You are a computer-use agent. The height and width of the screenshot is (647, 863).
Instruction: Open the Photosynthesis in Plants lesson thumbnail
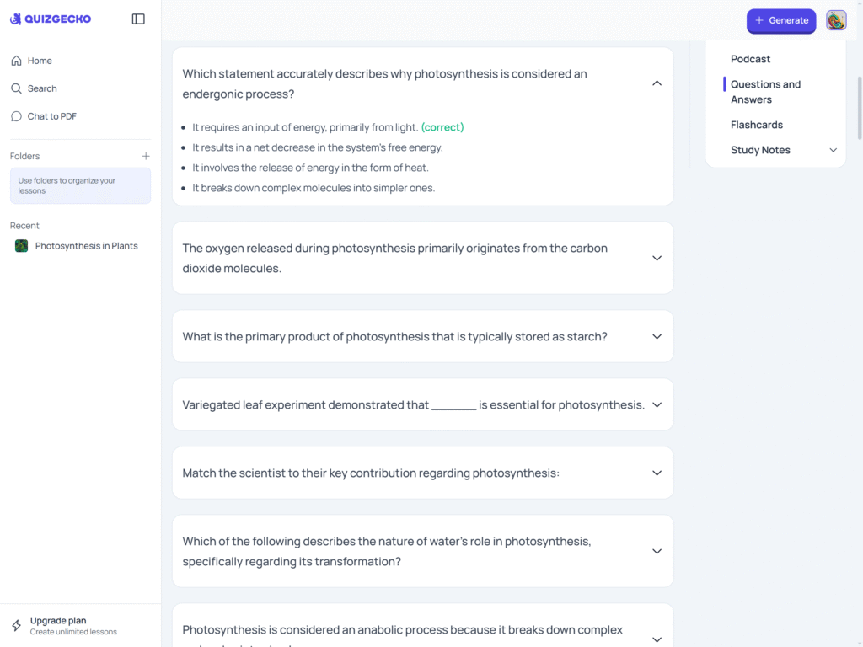point(21,246)
